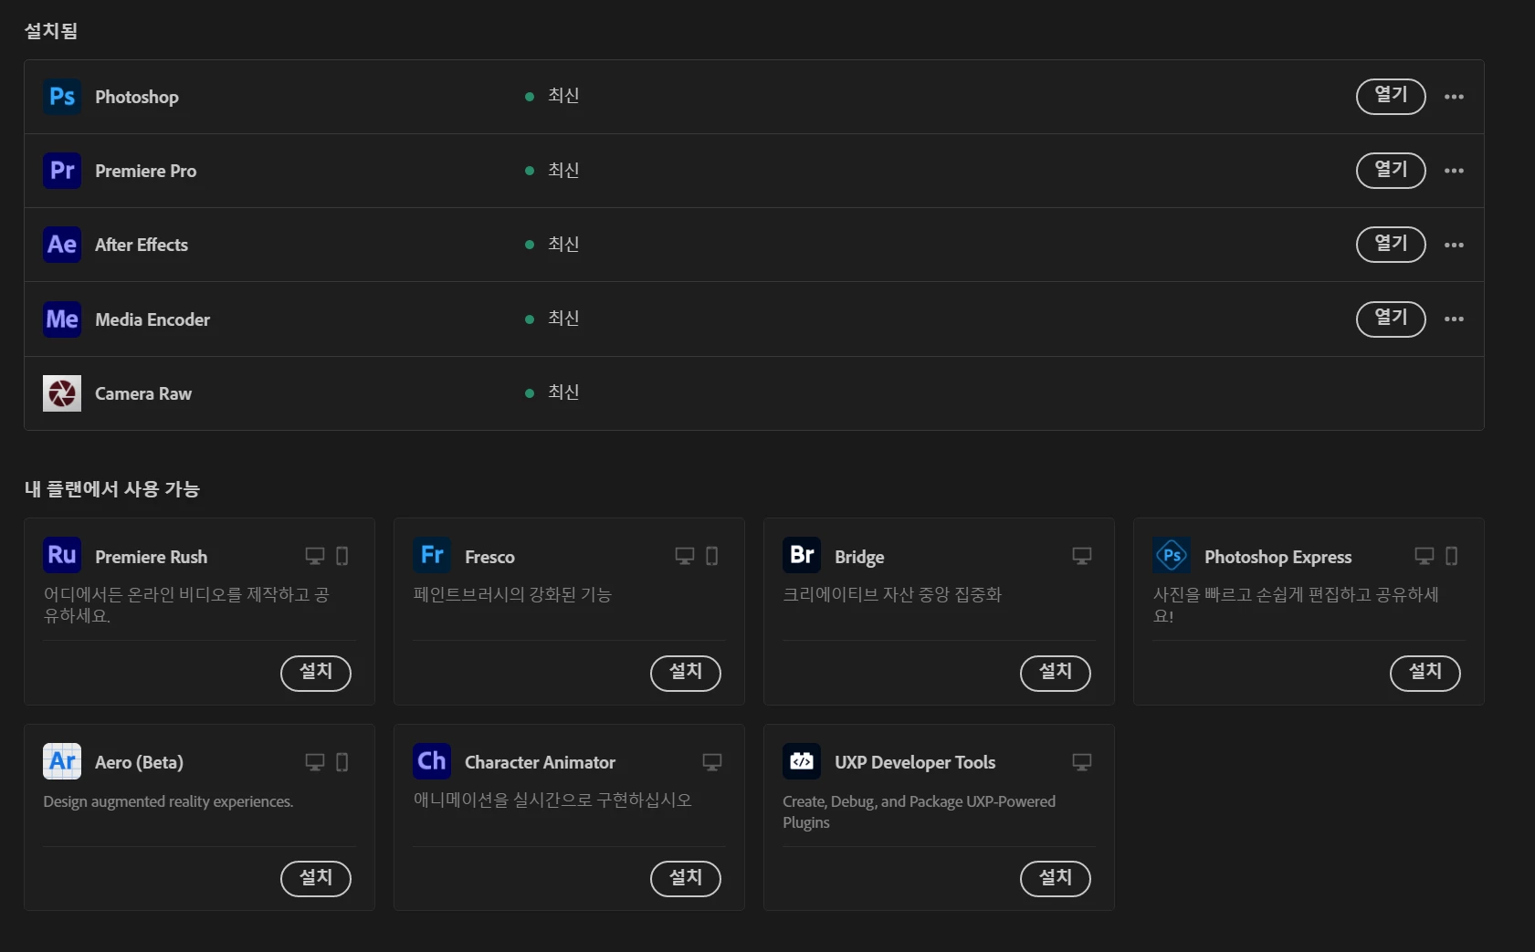Launch After Effects with its 열기 button
1535x952 pixels.
1391,245
